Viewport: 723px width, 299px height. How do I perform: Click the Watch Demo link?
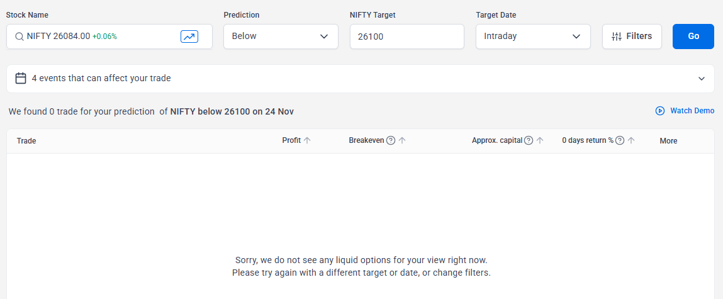point(692,111)
